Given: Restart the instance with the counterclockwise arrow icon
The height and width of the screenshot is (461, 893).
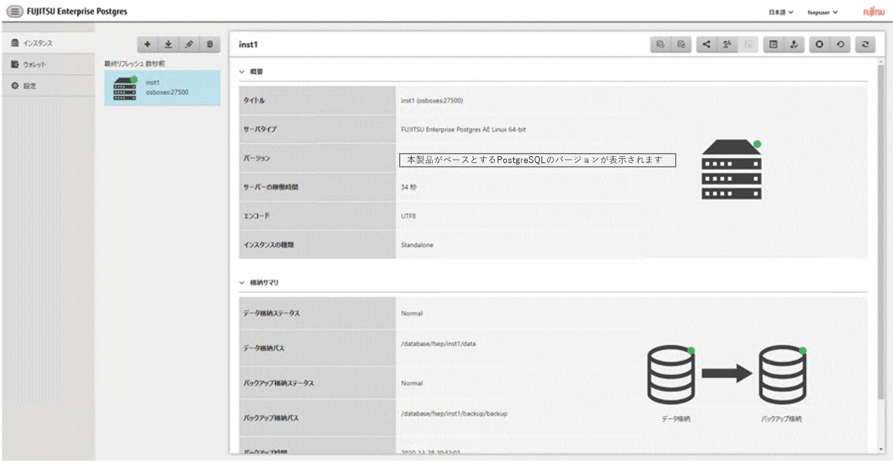Looking at the screenshot, I should pos(841,44).
